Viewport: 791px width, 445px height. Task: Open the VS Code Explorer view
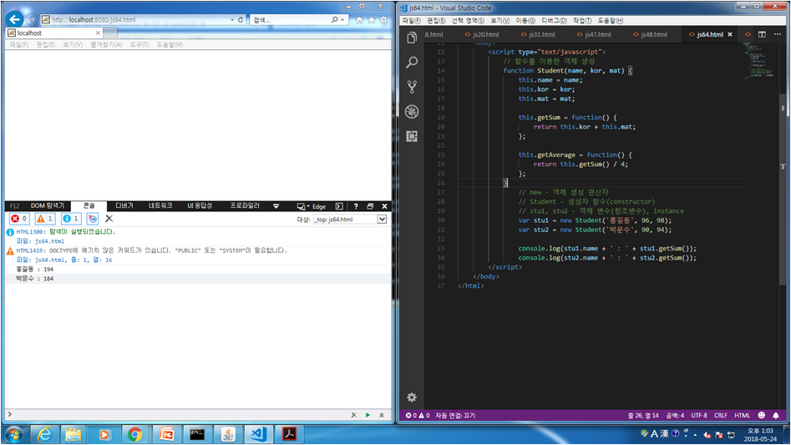(x=412, y=38)
